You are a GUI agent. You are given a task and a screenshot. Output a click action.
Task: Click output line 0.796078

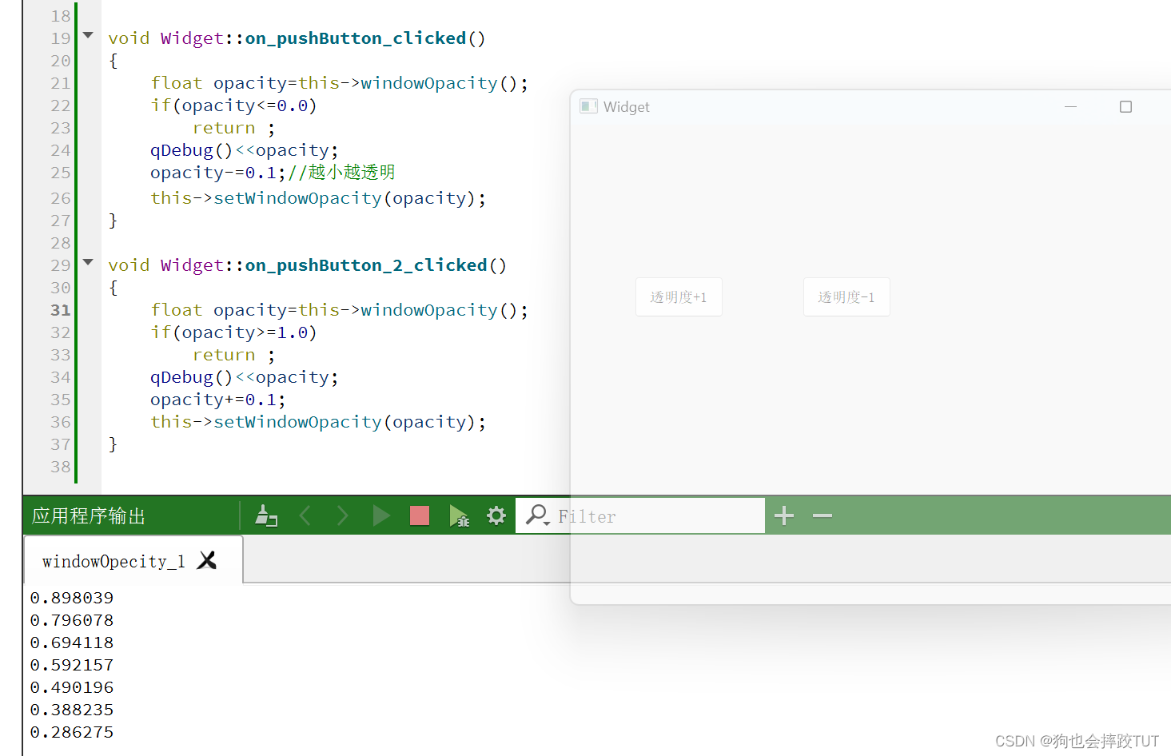[x=72, y=620]
